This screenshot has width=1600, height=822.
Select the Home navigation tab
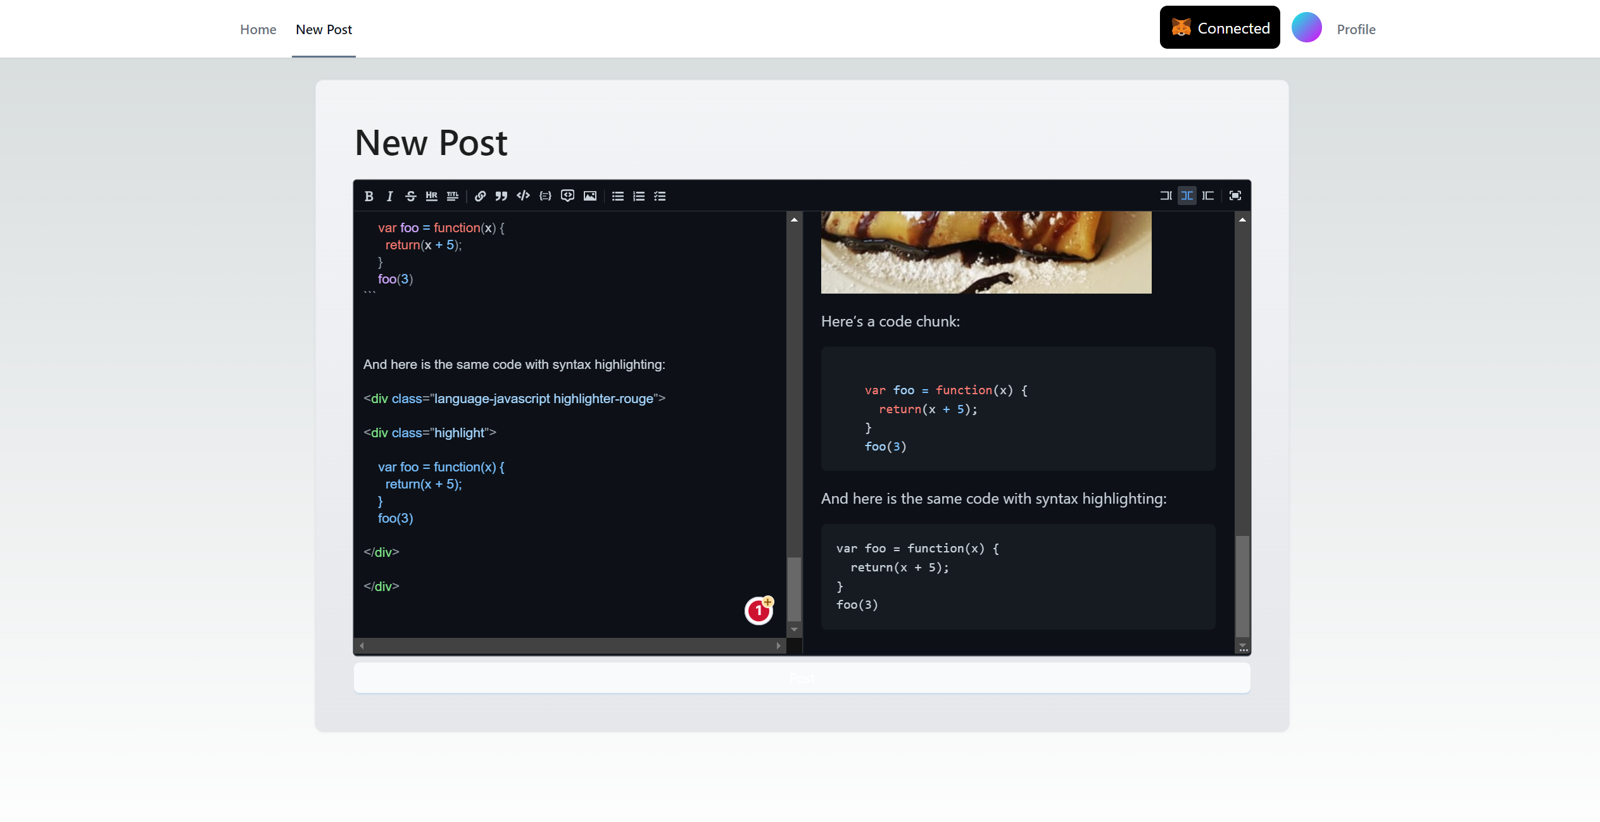(257, 28)
